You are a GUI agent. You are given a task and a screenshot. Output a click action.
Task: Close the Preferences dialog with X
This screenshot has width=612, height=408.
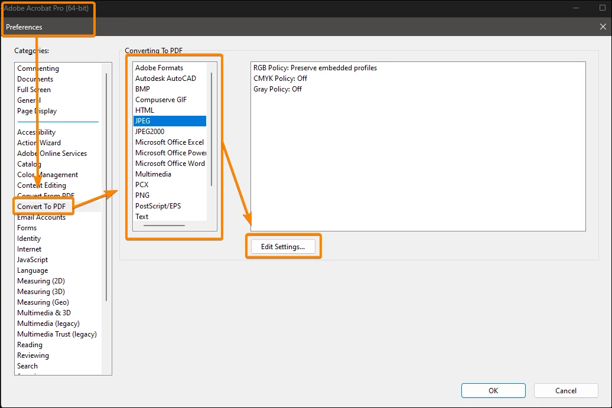(603, 27)
